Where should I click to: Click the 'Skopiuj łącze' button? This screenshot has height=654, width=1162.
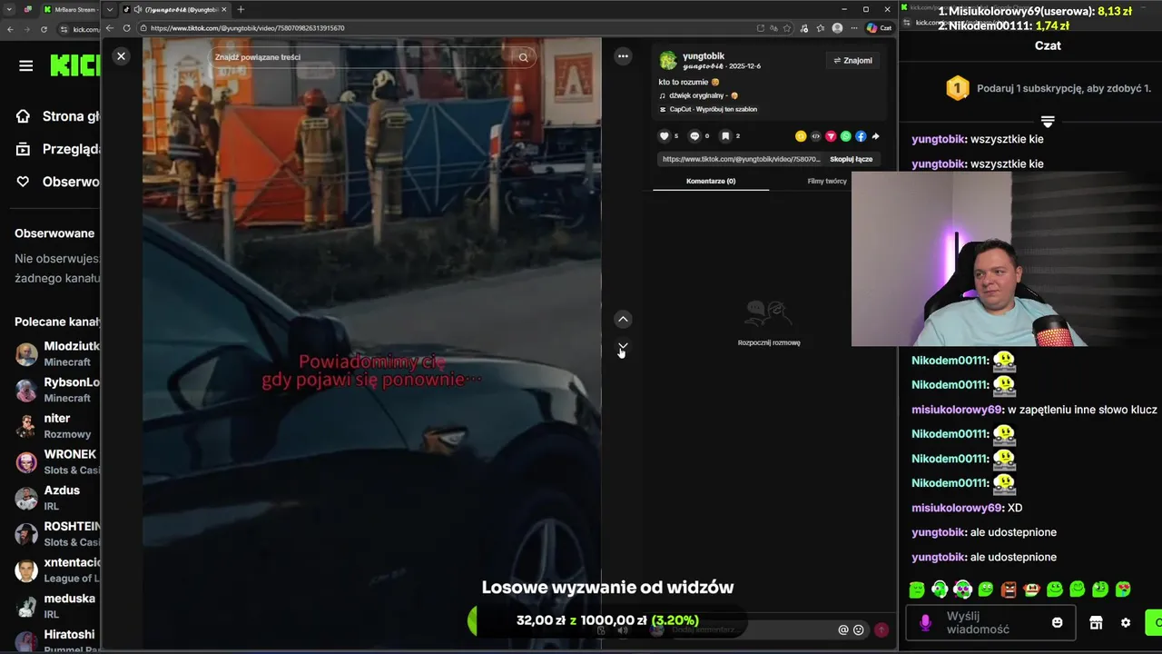[851, 159]
